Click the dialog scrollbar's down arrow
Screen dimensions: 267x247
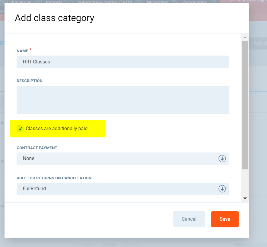(x=245, y=198)
